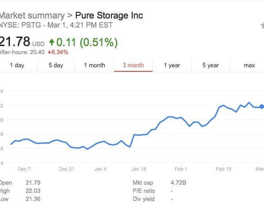The height and width of the screenshot is (210, 264).
Task: Select the 1 day range tab
Action: (17, 65)
